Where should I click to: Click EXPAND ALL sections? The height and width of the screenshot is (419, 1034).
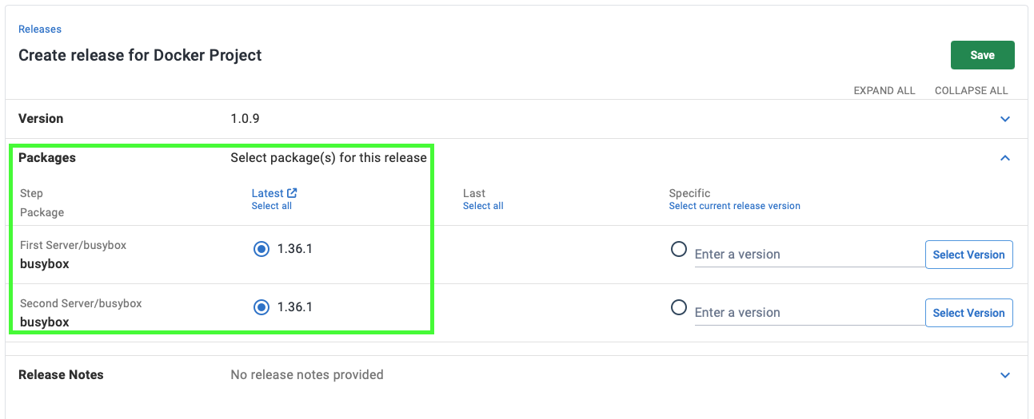pos(884,90)
